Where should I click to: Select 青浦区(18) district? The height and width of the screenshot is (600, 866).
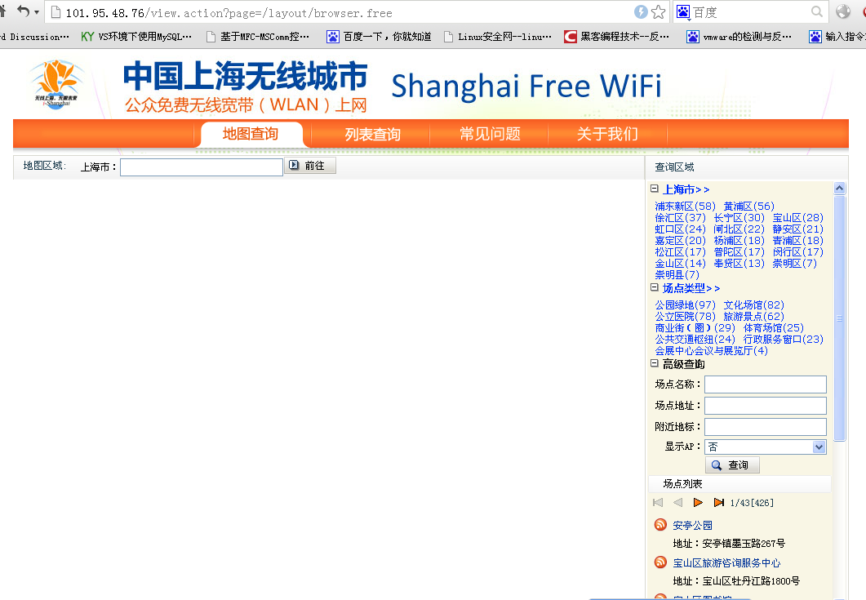[798, 240]
